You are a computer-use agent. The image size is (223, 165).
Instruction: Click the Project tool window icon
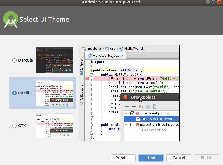point(82,73)
